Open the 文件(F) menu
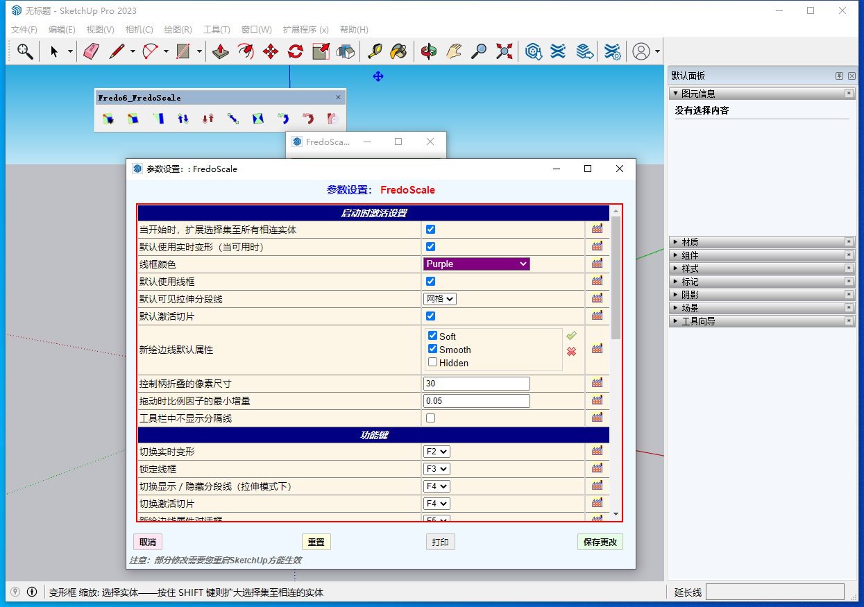Screen dimensions: 864x607 point(24,29)
